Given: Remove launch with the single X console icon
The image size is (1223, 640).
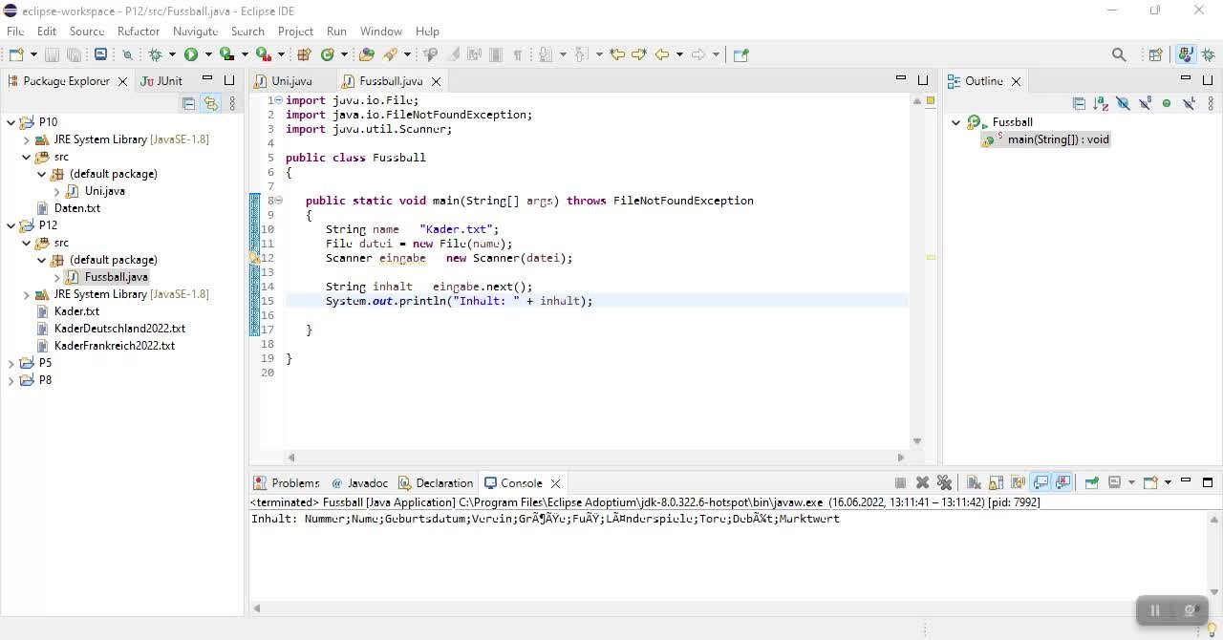Looking at the screenshot, I should click(922, 482).
